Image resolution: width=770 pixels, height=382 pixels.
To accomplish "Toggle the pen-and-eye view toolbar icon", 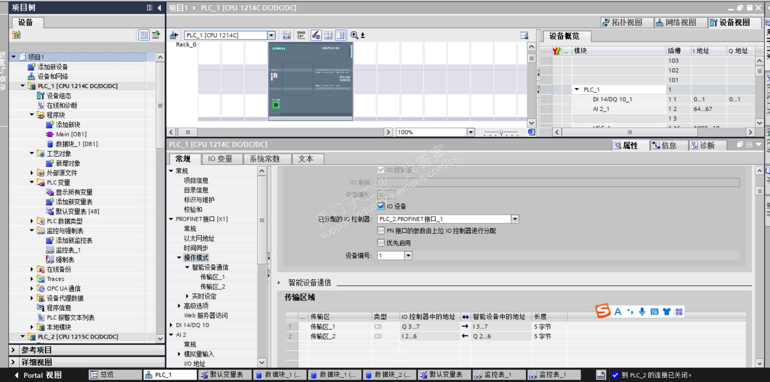I will click(316, 35).
